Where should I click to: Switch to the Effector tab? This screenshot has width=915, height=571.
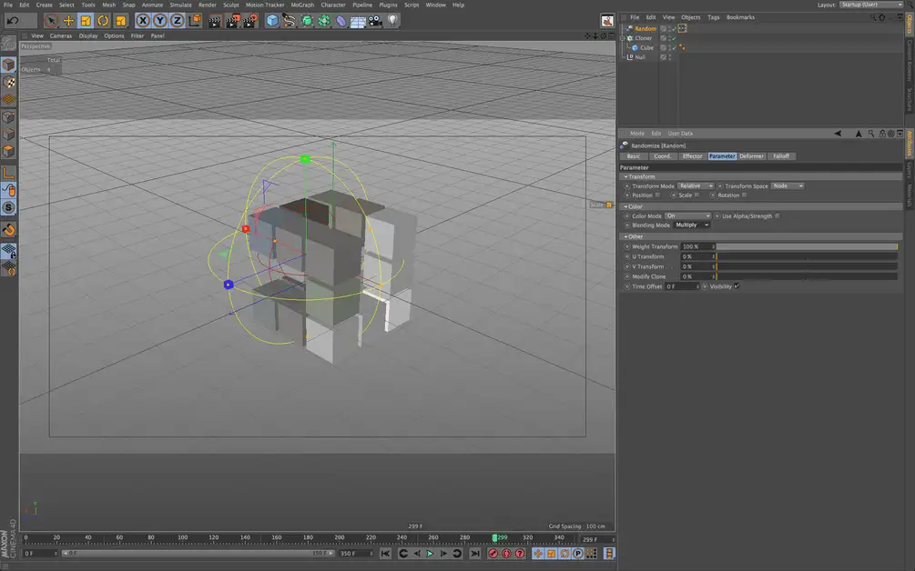[x=692, y=156]
